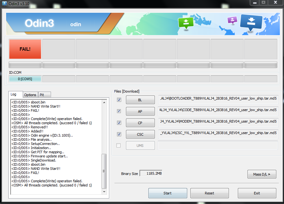Click the green download marker on banner
This screenshot has height=204, width=284.
tap(186, 23)
